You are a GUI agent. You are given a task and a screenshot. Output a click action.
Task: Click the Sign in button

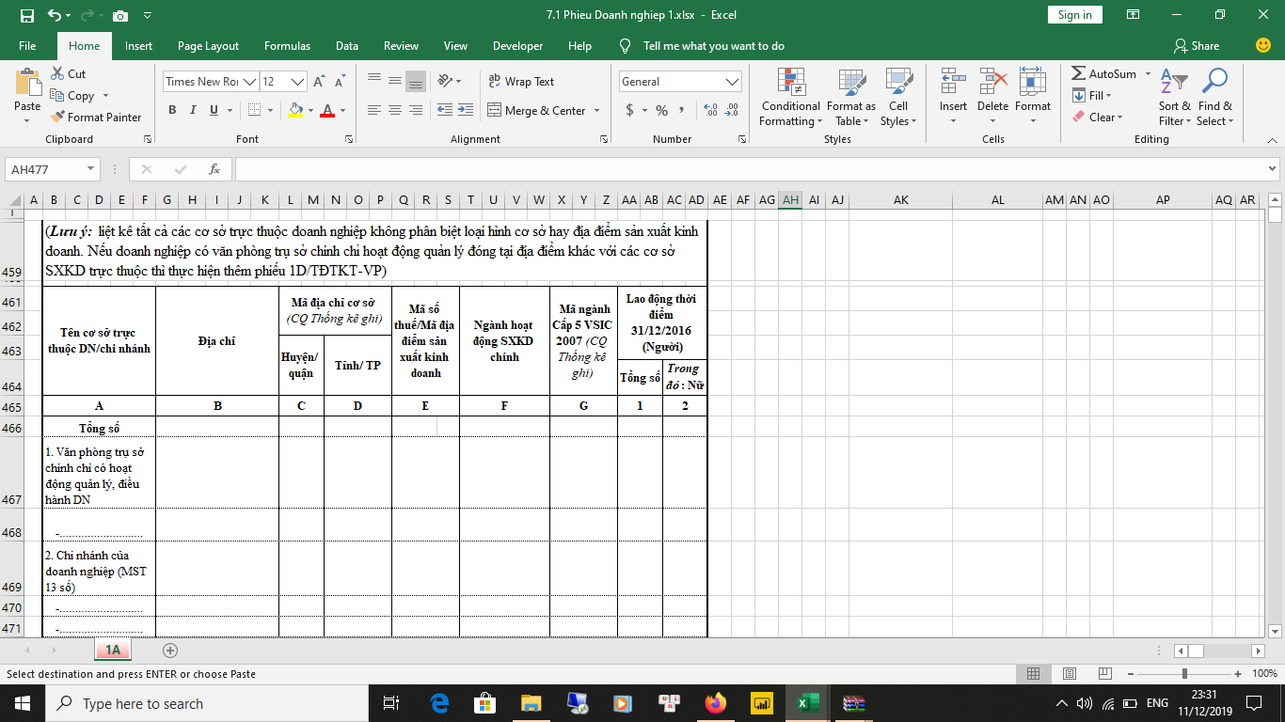pos(1074,15)
